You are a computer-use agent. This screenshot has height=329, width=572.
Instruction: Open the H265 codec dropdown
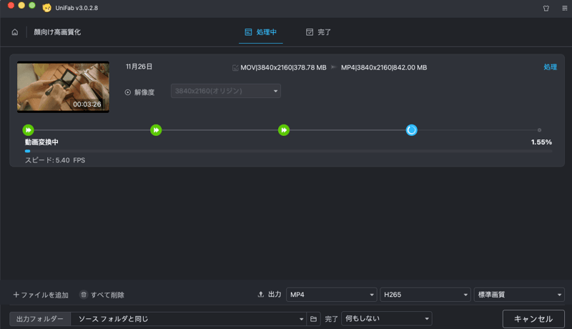point(425,295)
